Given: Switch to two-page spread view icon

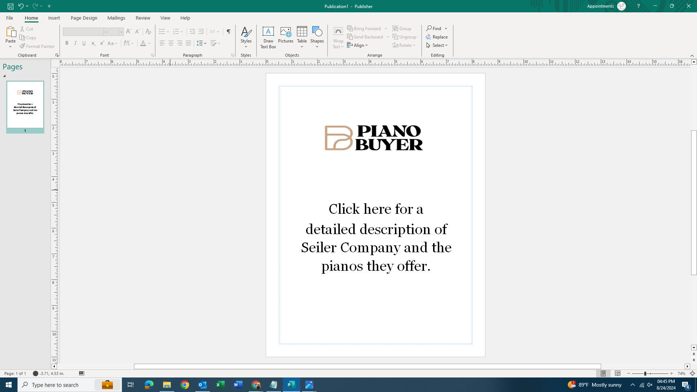Looking at the screenshot, I should pos(617,373).
